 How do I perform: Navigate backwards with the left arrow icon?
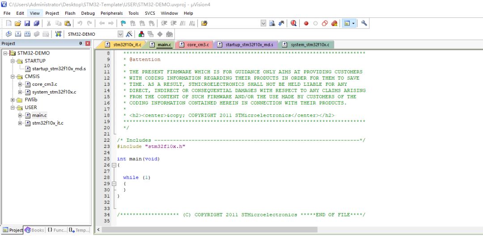[102, 23]
